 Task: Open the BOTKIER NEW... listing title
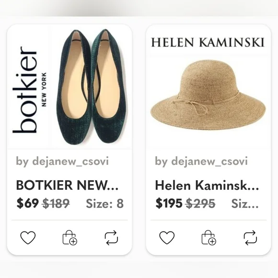pyautogui.click(x=67, y=185)
